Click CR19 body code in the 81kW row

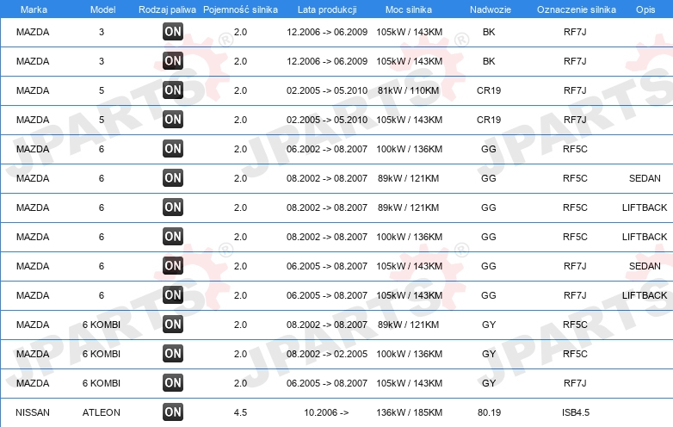489,90
